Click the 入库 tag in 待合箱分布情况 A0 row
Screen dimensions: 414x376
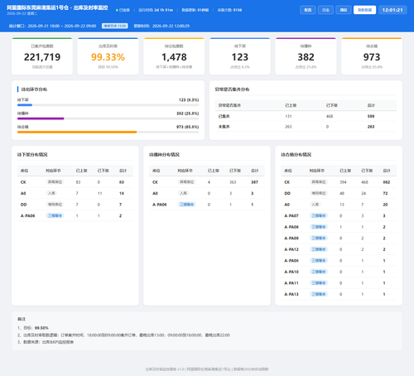click(x=315, y=205)
